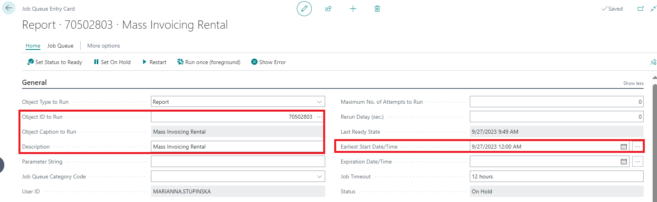The width and height of the screenshot is (657, 202).
Task: Click the Job Timeout input field
Action: (556, 176)
